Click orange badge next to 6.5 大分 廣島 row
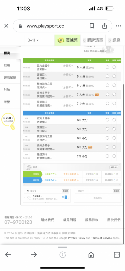The image size is (125, 271). click(x=90, y=147)
